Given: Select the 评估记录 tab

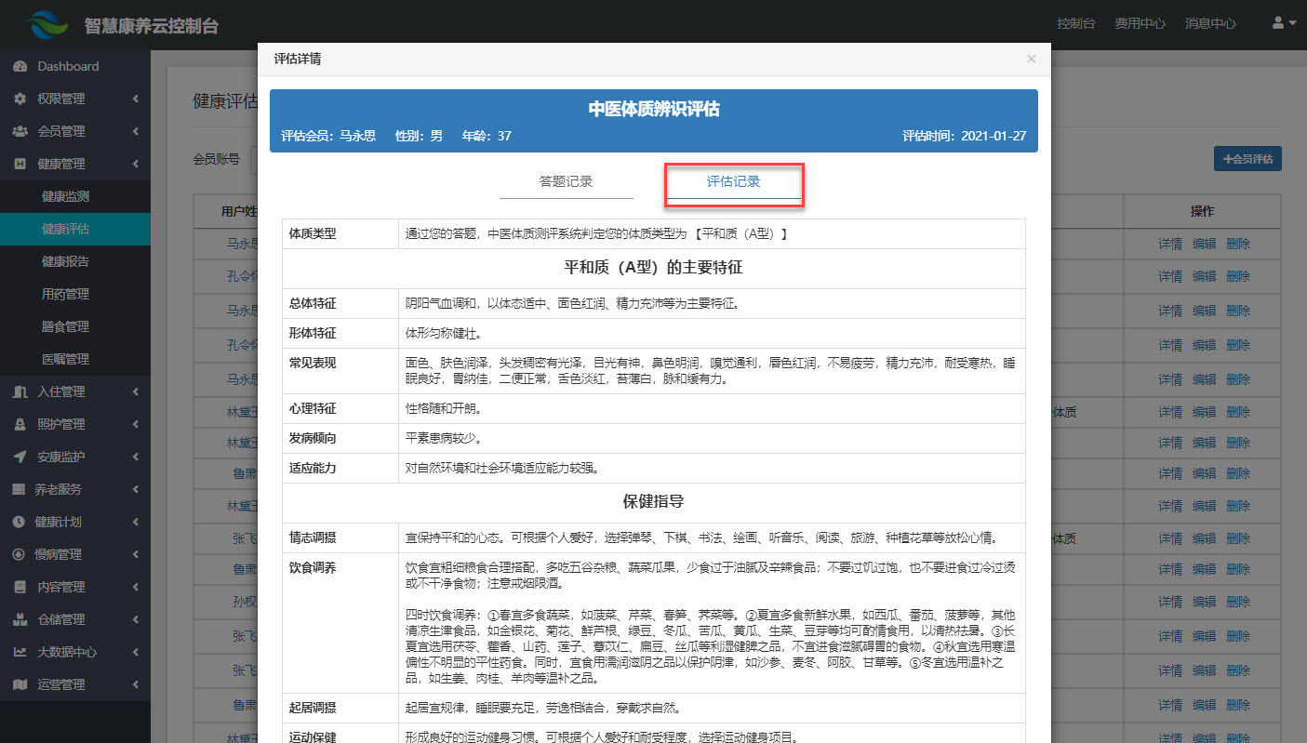Looking at the screenshot, I should (733, 182).
